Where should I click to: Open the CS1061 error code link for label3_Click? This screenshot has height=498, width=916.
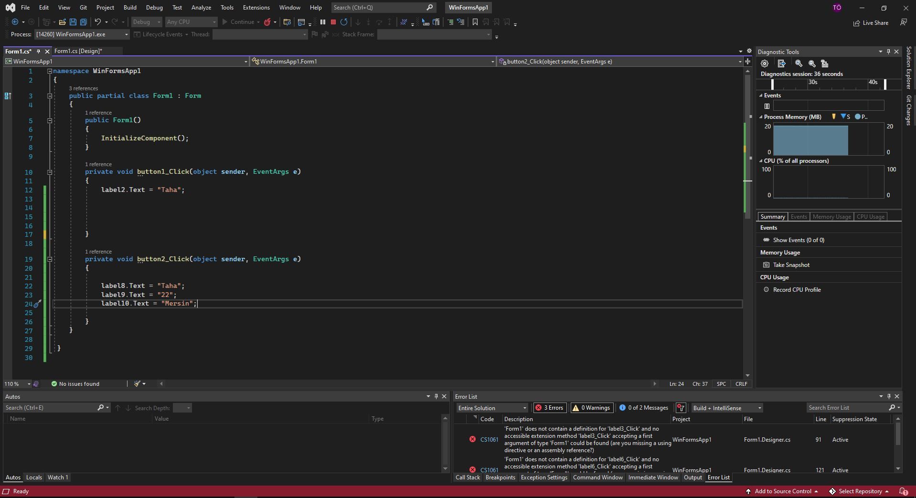point(489,440)
